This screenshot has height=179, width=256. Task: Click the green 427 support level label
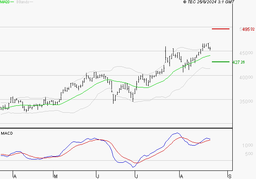point(238,62)
